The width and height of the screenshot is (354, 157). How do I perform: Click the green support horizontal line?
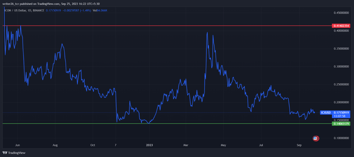pyautogui.click(x=167, y=124)
